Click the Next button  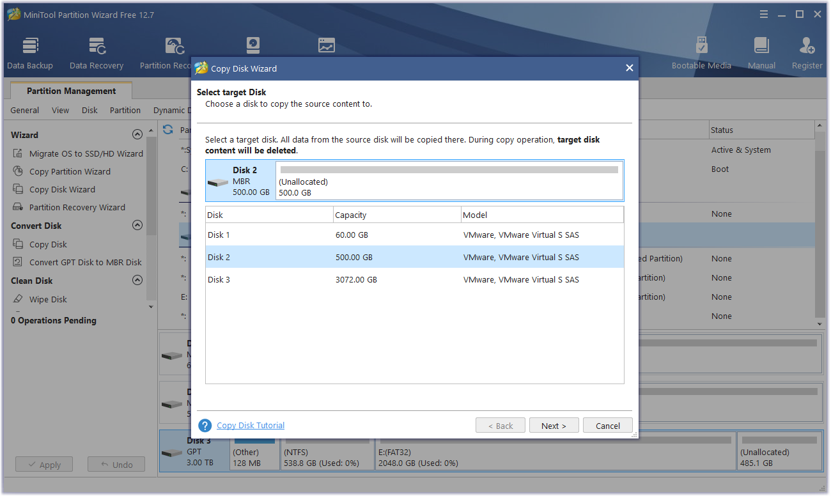click(554, 426)
